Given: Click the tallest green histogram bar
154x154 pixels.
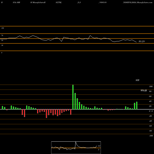Looking at the screenshot, I should [x=73, y=97].
